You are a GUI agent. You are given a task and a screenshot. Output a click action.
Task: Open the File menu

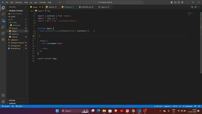coord(7,2)
